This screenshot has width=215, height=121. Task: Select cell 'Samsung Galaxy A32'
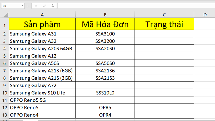pos(42,41)
